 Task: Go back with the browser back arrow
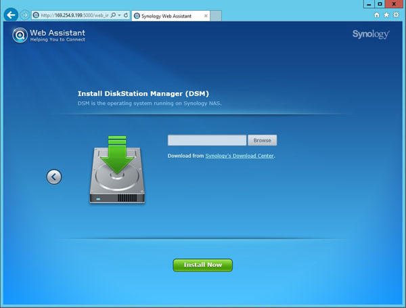(x=11, y=15)
